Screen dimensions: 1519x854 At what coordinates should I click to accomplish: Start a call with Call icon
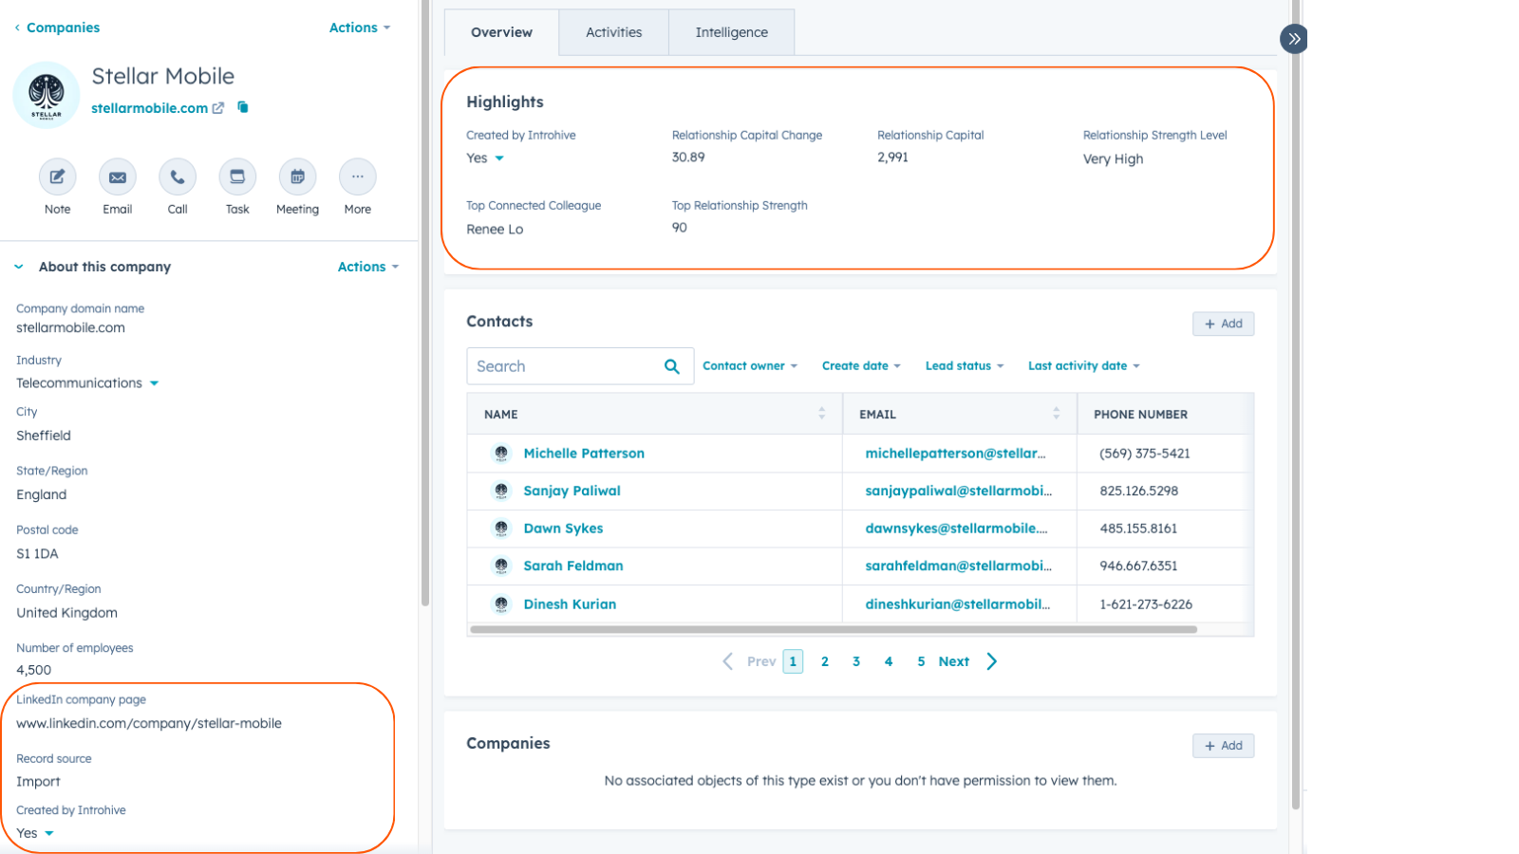pyautogui.click(x=178, y=177)
